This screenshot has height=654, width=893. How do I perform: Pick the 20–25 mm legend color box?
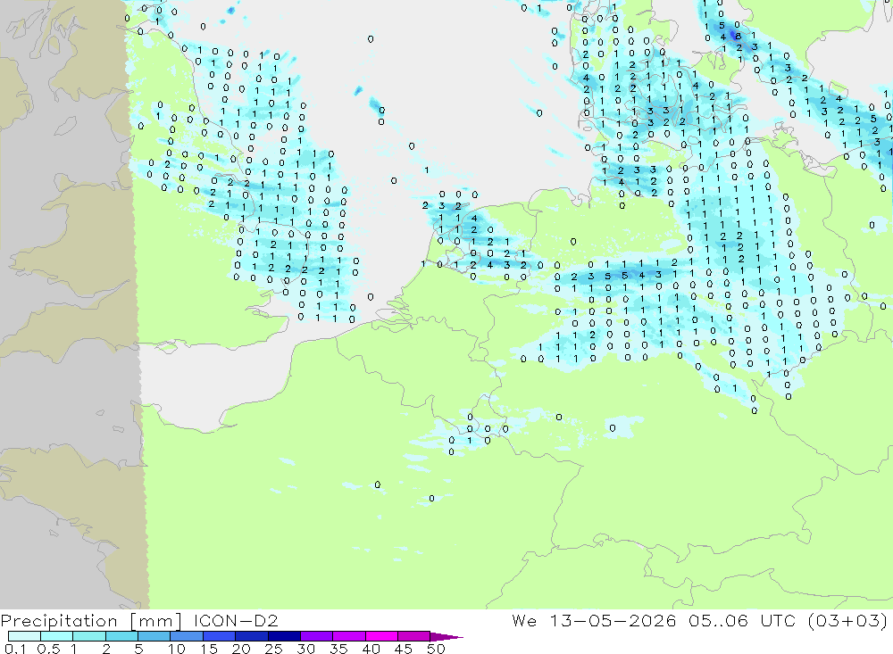point(251,636)
